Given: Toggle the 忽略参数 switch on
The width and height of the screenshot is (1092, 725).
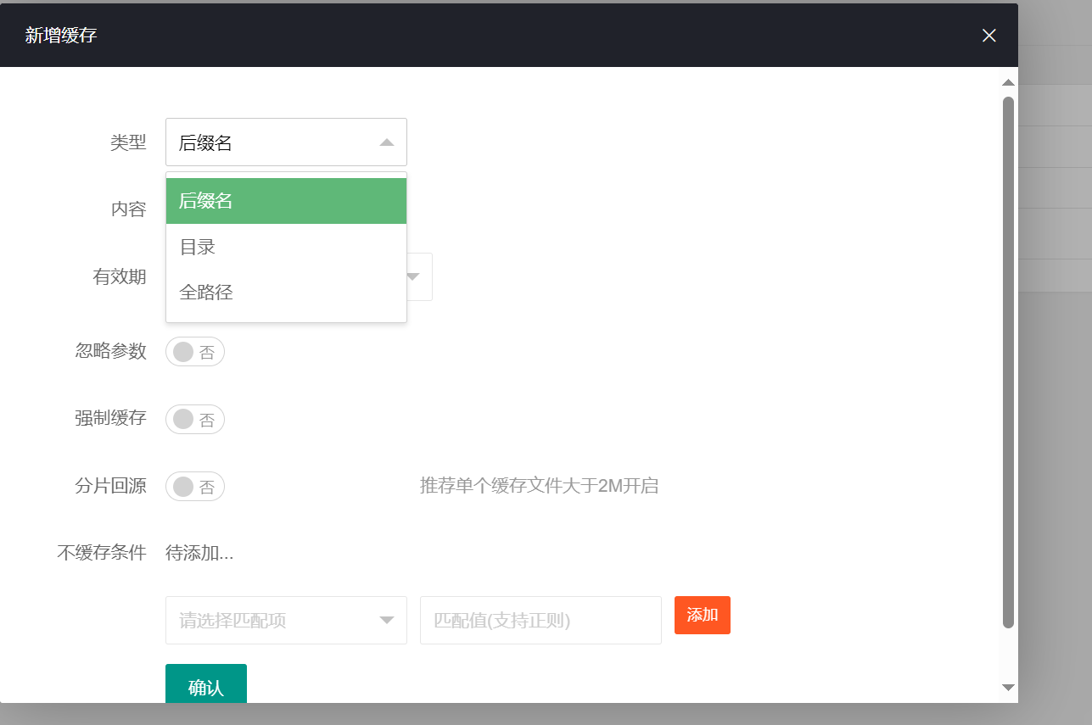Looking at the screenshot, I should click(194, 351).
